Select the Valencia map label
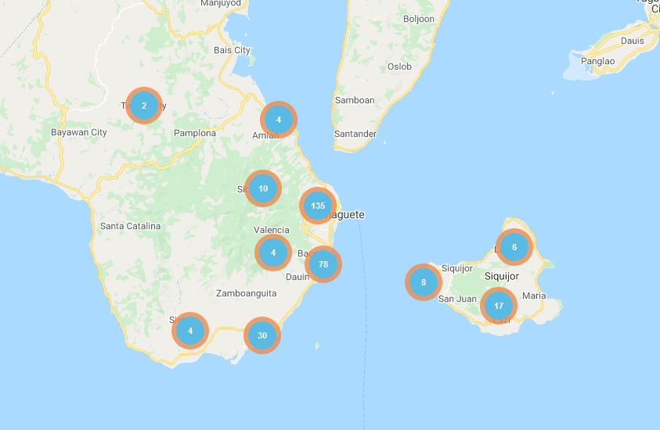Screen dimensions: 660x430 (272, 230)
